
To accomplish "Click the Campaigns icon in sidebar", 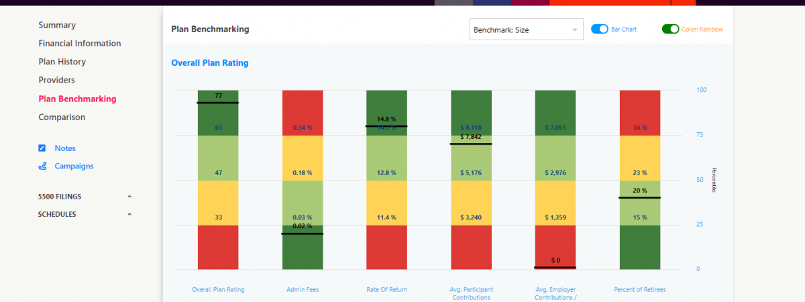I will point(42,166).
